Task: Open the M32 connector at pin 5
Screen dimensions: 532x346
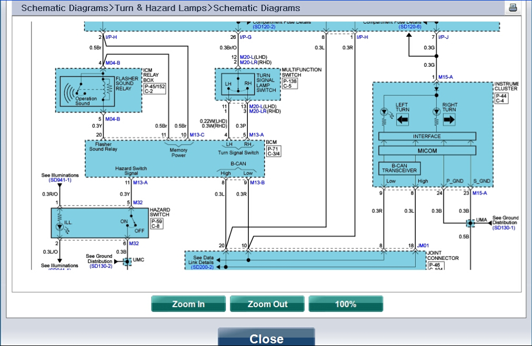Action: [138, 202]
